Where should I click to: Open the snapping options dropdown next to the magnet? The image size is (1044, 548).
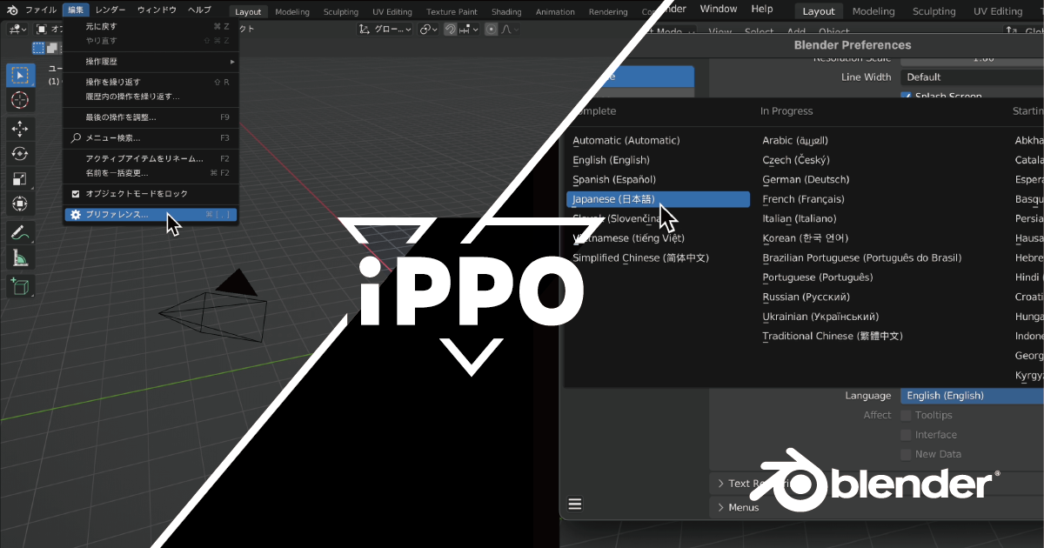point(469,29)
